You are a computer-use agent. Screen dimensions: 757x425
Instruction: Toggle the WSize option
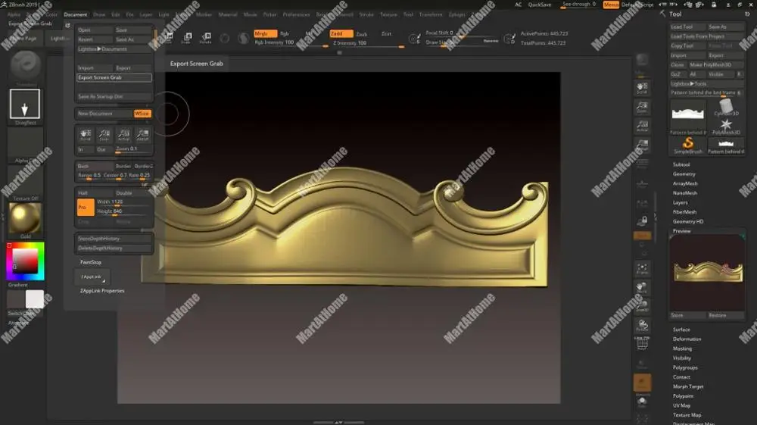coord(142,114)
